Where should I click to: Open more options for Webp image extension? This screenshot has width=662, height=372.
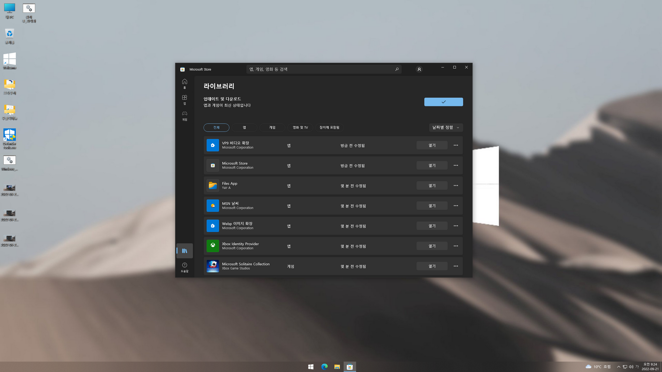pos(455,225)
